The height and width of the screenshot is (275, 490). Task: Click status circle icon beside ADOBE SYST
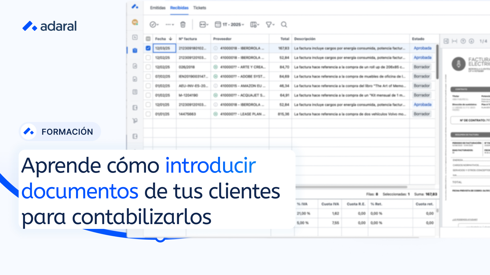[x=215, y=76]
